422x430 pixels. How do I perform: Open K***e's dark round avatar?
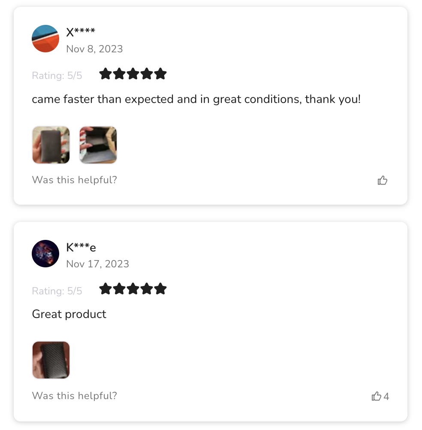(45, 254)
